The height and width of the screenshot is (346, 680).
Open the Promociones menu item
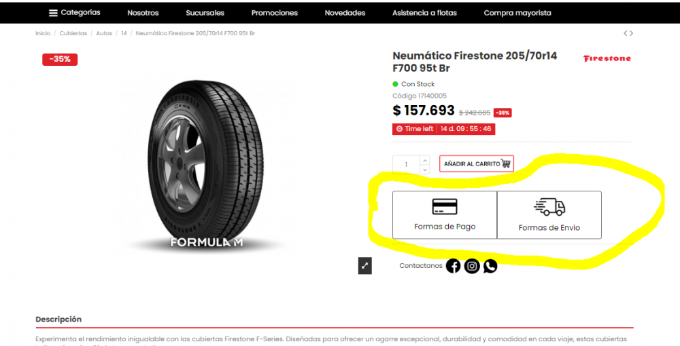click(x=274, y=13)
